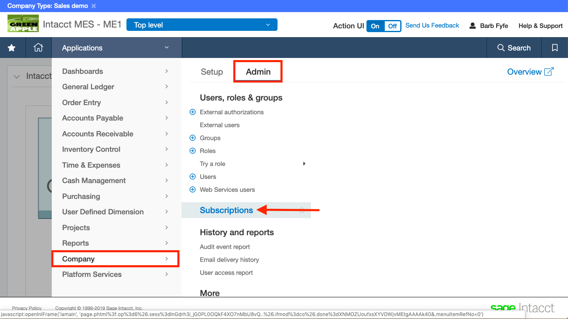568x319 pixels.
Task: Expand the Time & Expenses submenu
Action: click(167, 165)
